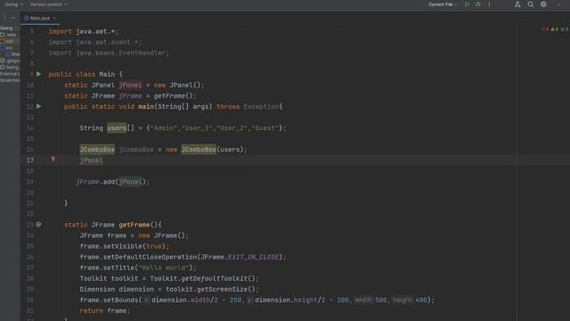Click line number 17 in the gutter
Screen dimensions: 570x321
click(x=30, y=160)
